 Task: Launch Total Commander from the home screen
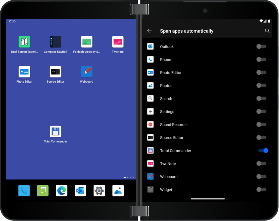pyautogui.click(x=55, y=132)
